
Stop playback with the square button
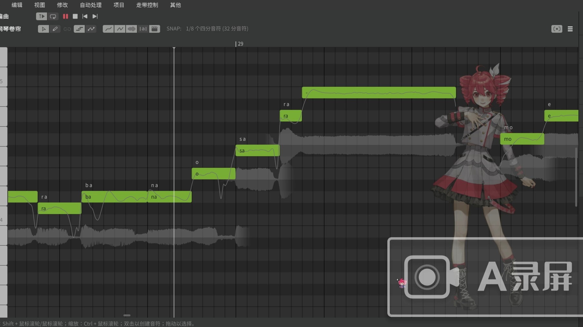pos(75,16)
